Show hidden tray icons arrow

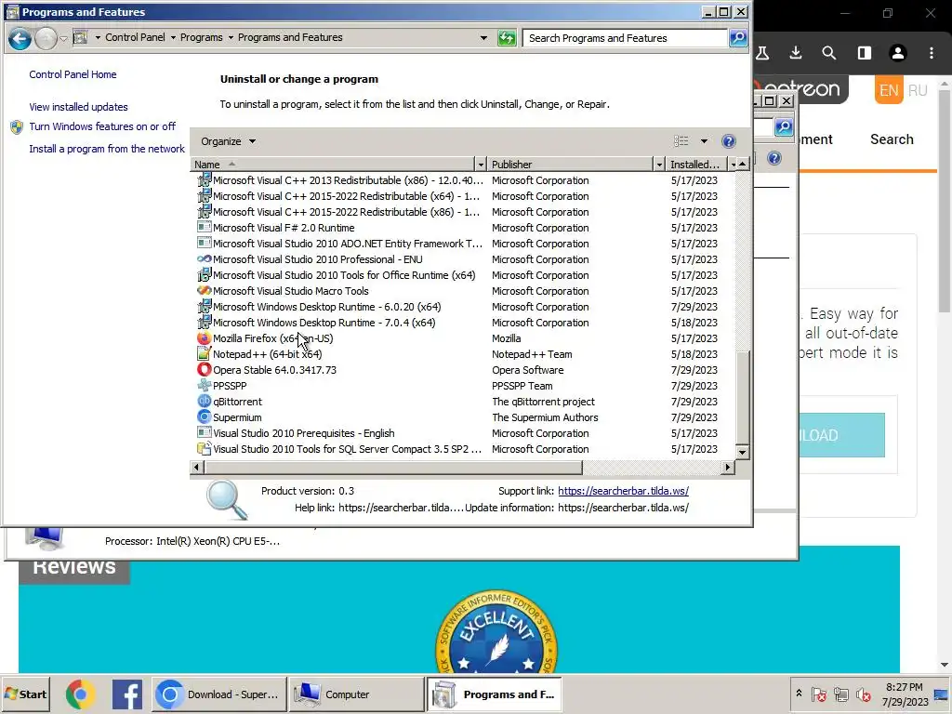click(799, 694)
